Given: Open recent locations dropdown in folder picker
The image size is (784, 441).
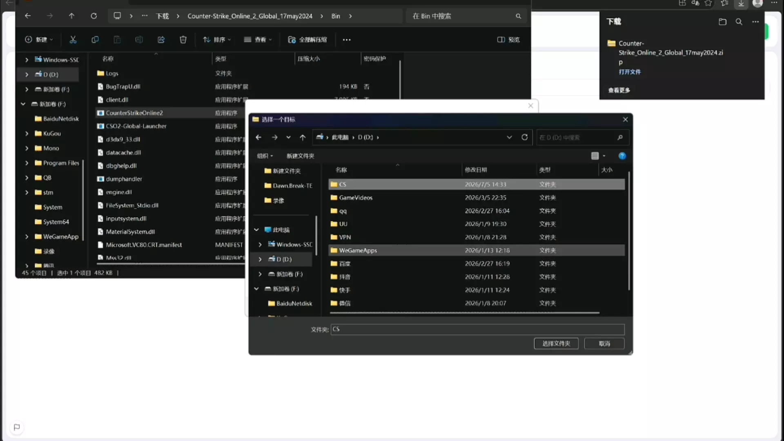Looking at the screenshot, I should [288, 137].
